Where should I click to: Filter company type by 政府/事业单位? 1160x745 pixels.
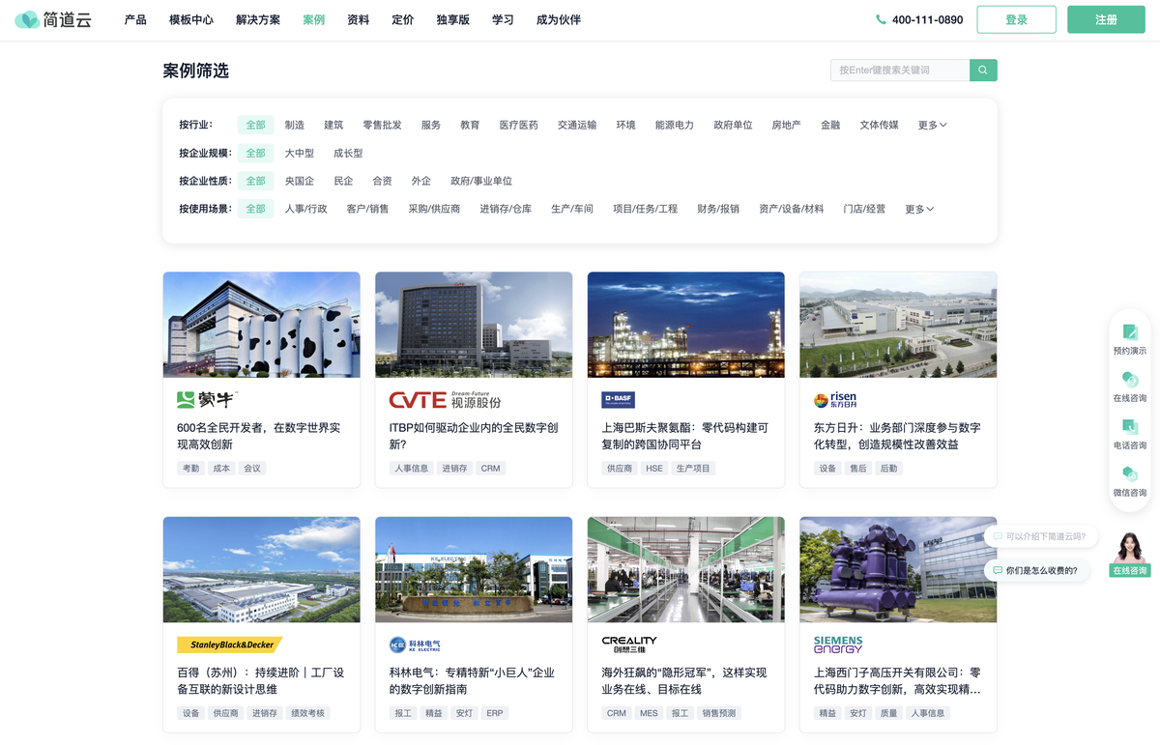[481, 181]
